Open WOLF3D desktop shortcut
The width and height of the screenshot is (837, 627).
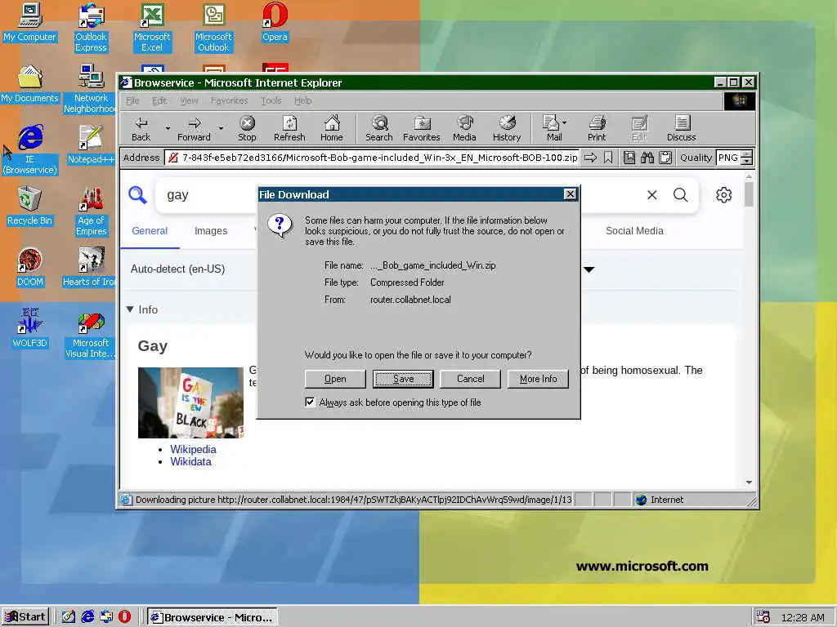pyautogui.click(x=29, y=328)
